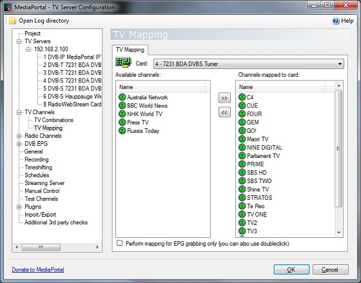The height and width of the screenshot is (283, 361).
Task: Click green icon next to GO! channel
Action: click(242, 131)
